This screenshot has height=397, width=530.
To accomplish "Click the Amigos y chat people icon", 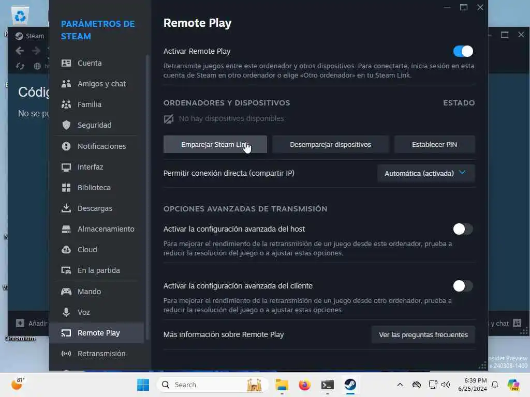I will [x=66, y=84].
